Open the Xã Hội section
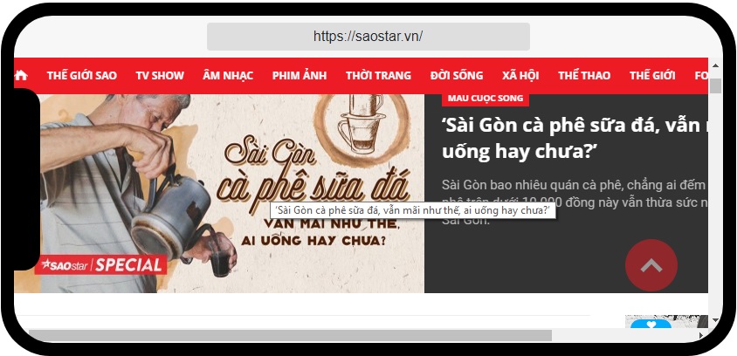737x356 pixels. click(x=520, y=76)
